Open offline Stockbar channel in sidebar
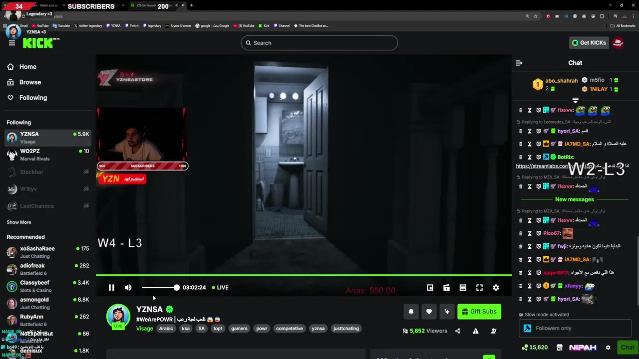The height and width of the screenshot is (359, 639). point(48,172)
